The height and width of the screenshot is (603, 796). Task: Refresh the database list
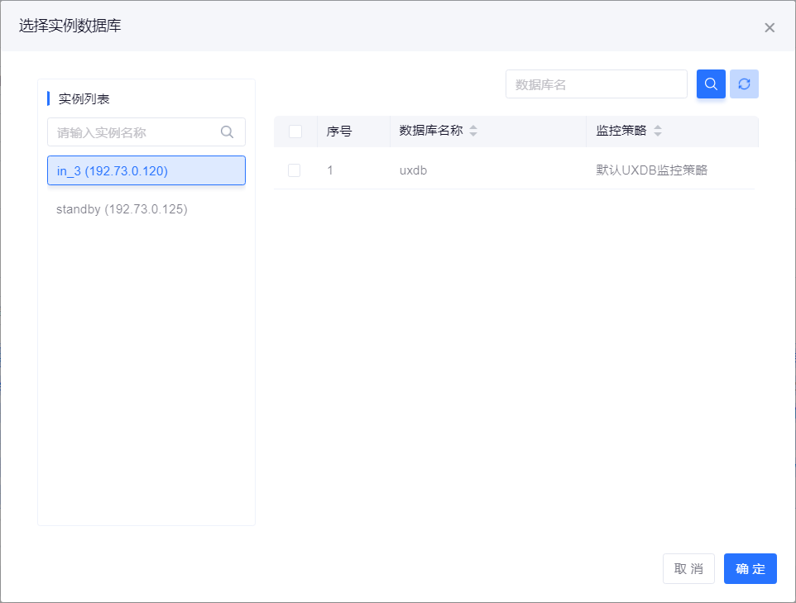tap(744, 84)
